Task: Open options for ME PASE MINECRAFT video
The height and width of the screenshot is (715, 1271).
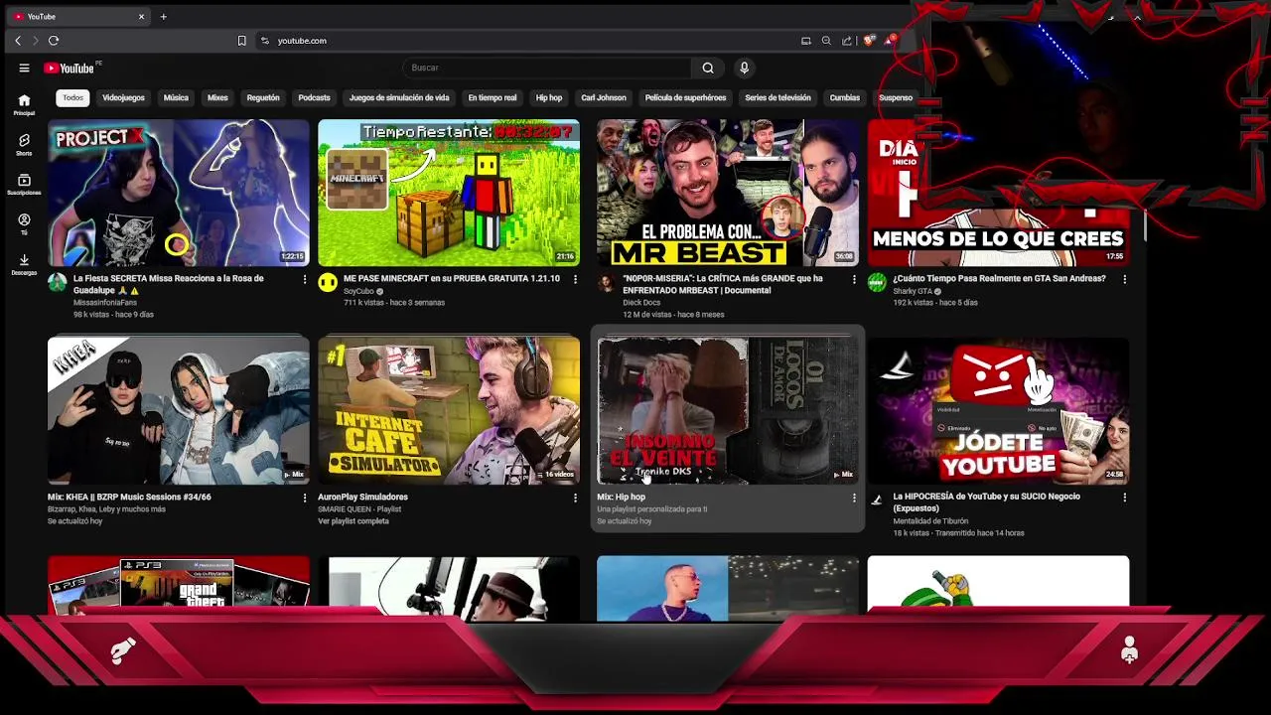Action: (575, 280)
